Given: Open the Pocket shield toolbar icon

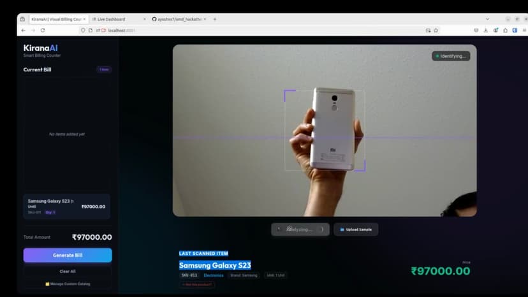Looking at the screenshot, I should click(476, 31).
